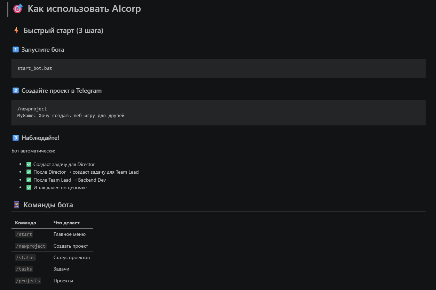The width and height of the screenshot is (436, 290).
Task: Click the /status command in the table
Action: [x=25, y=258]
